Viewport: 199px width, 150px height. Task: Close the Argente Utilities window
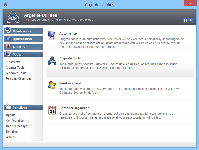(190, 3)
